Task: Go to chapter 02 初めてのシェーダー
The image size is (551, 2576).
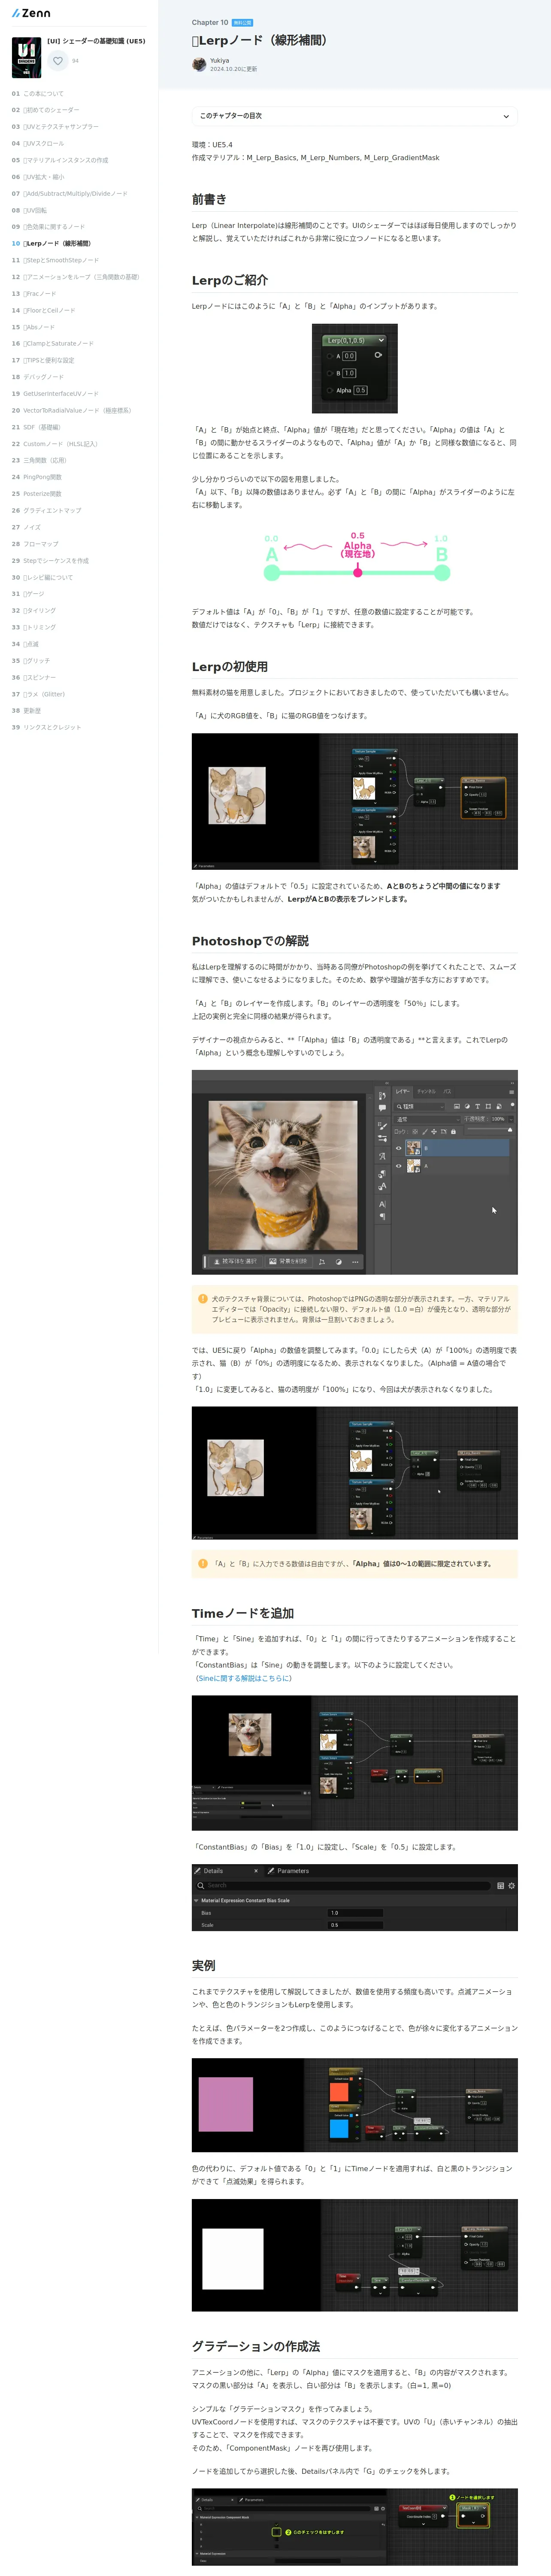Action: 45,110
